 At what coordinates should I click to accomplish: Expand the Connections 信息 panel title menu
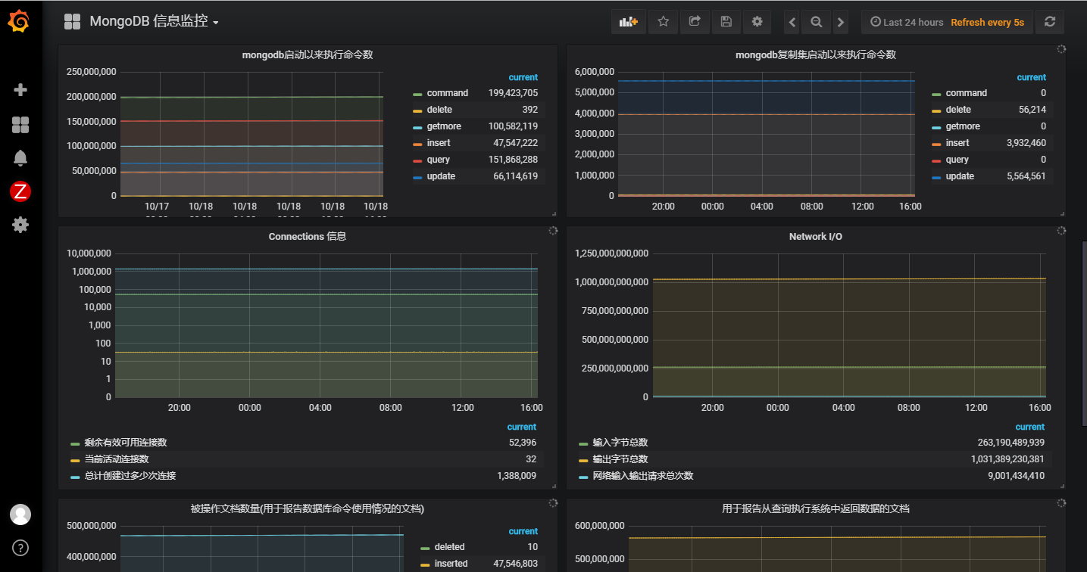pos(307,237)
